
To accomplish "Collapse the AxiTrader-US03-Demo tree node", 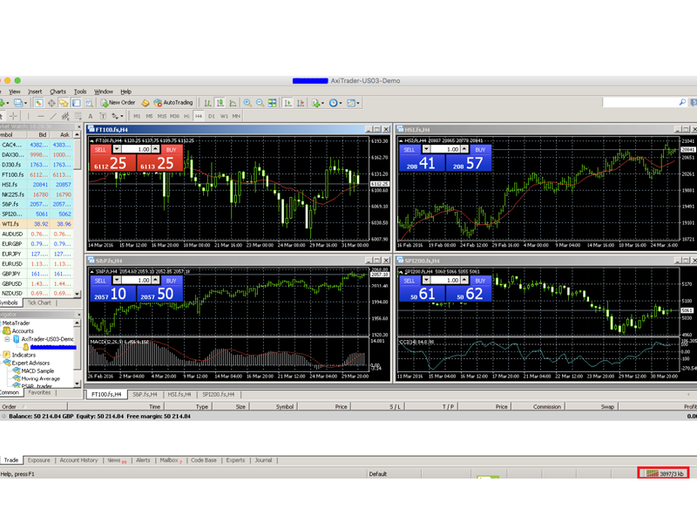I will click(x=7, y=339).
